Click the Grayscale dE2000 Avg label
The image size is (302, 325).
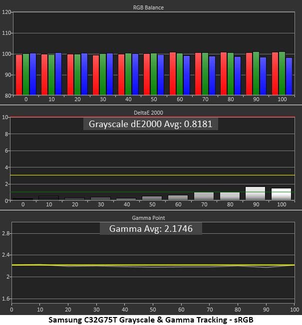(150, 124)
